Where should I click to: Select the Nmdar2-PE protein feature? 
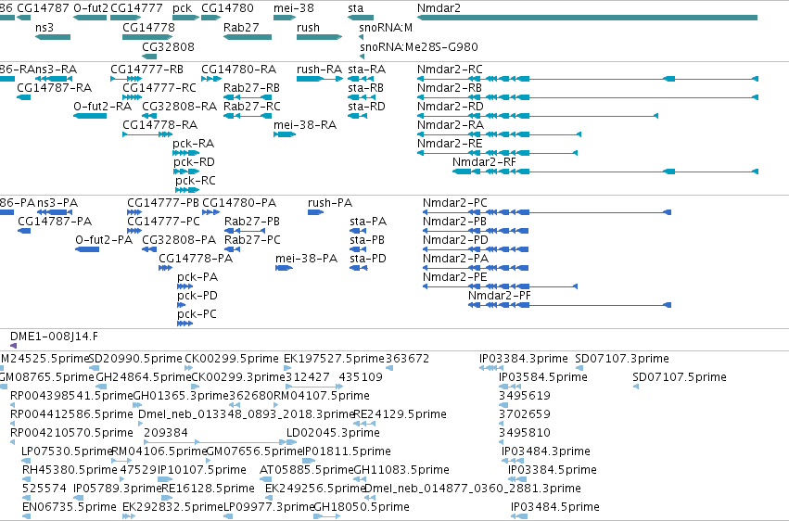(x=500, y=286)
